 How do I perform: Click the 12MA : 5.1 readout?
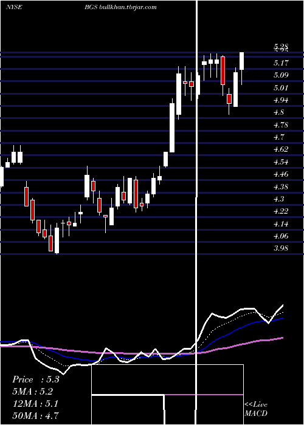35,403
